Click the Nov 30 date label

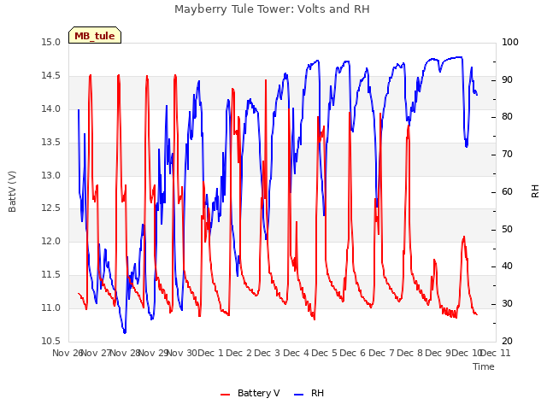[182, 353]
